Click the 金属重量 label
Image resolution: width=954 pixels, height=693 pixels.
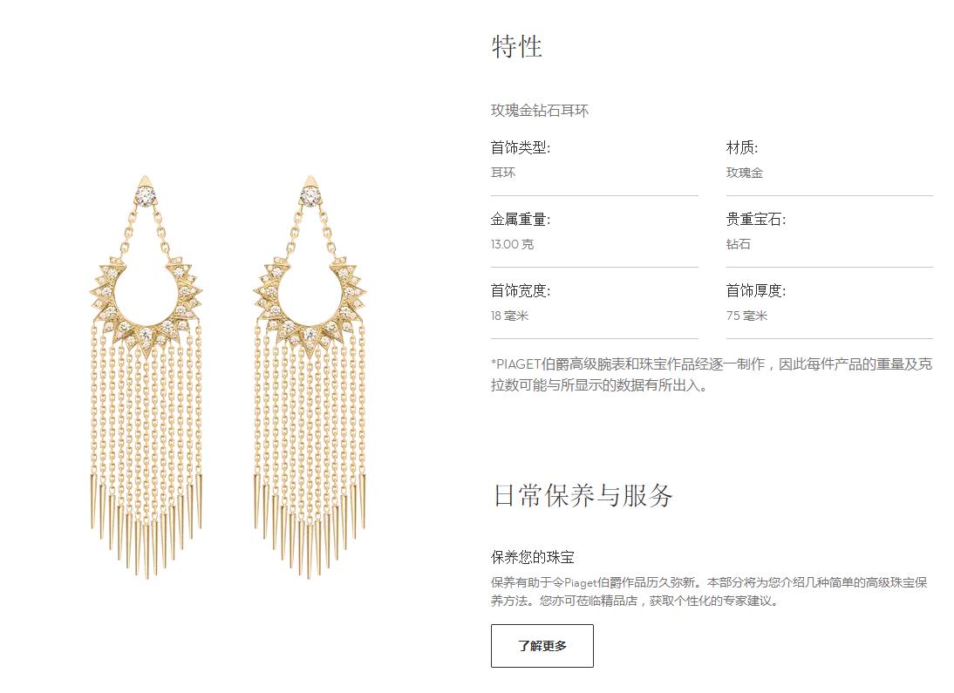coord(521,220)
